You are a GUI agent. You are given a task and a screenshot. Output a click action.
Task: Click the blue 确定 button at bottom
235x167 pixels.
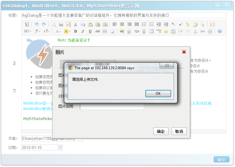[x=221, y=159]
